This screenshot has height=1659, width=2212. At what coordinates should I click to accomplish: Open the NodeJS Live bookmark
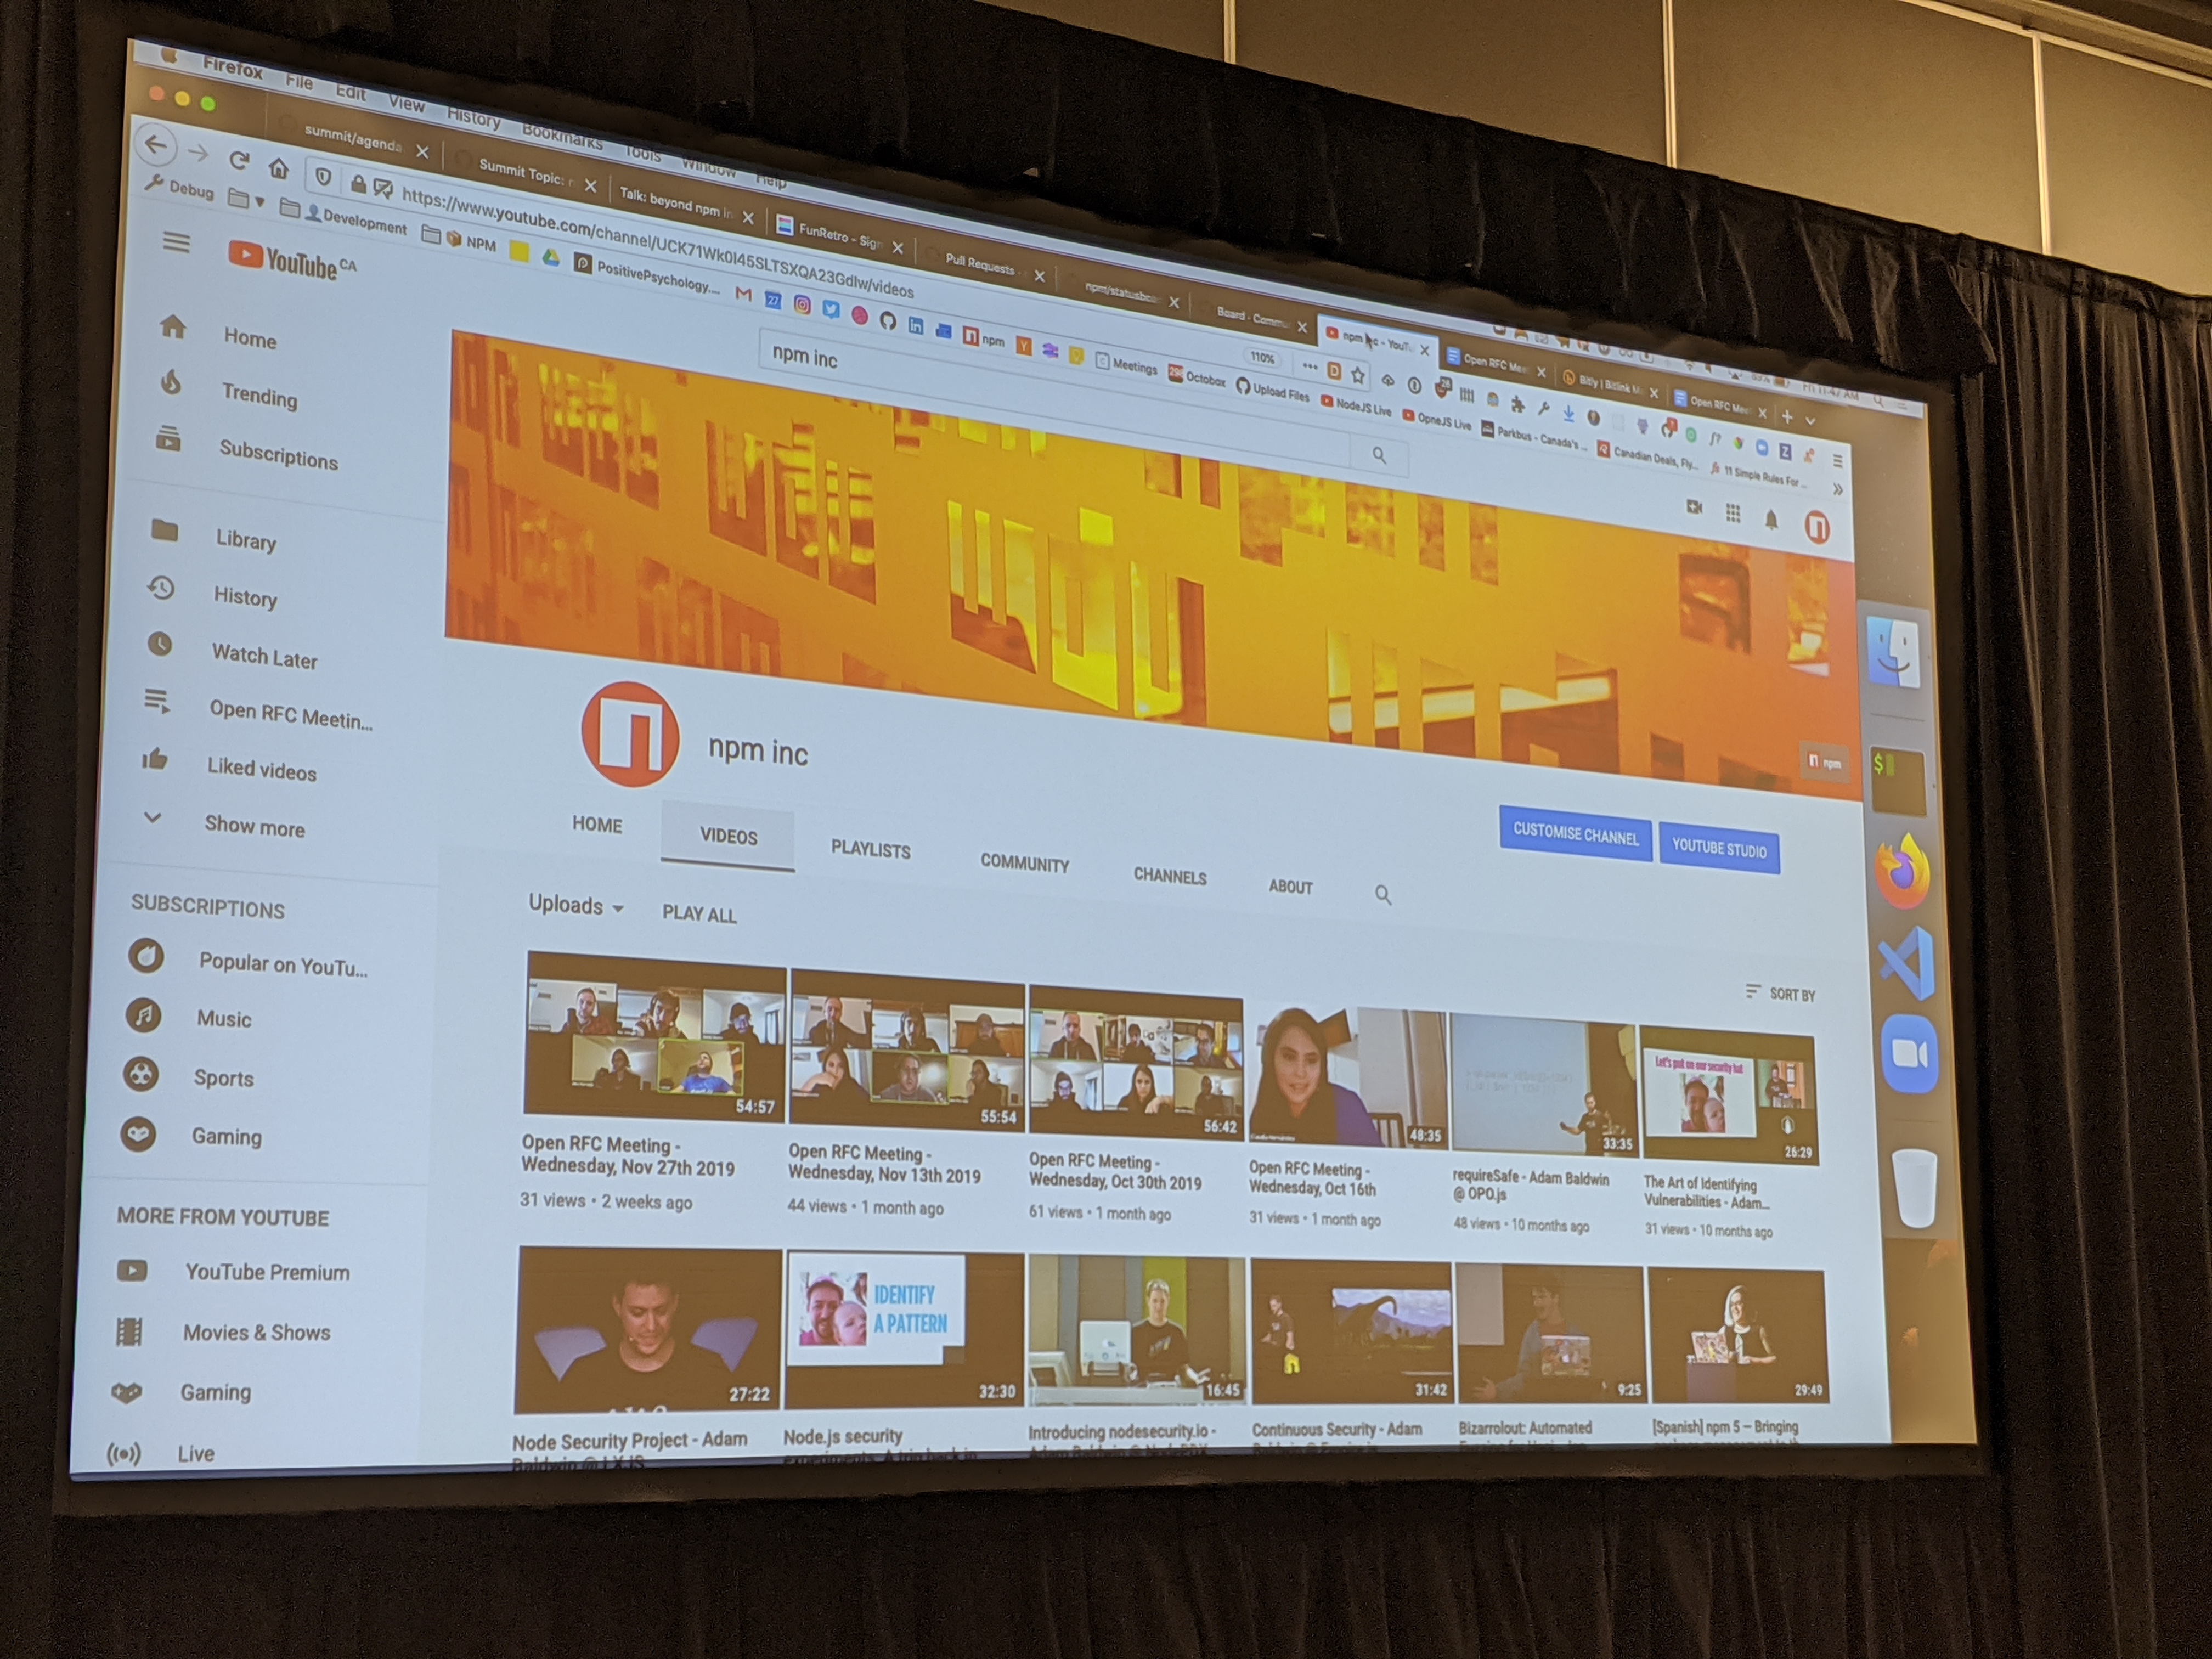(x=1356, y=406)
